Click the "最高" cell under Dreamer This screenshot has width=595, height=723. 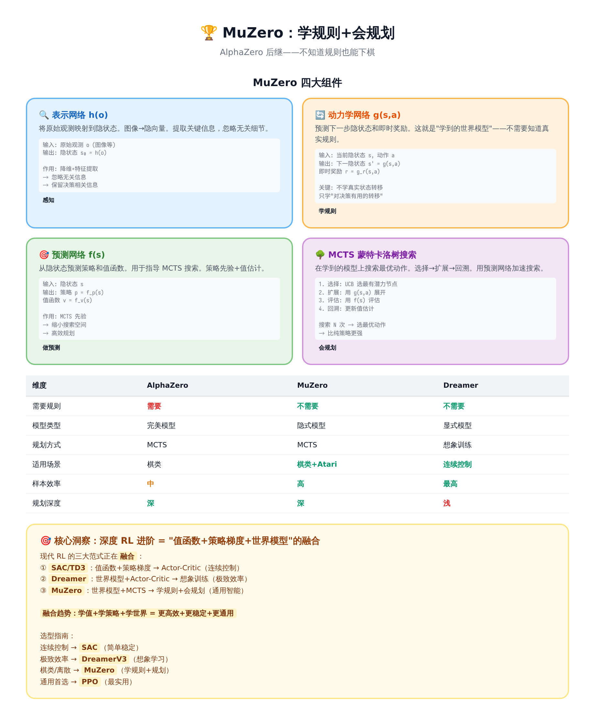pyautogui.click(x=450, y=484)
